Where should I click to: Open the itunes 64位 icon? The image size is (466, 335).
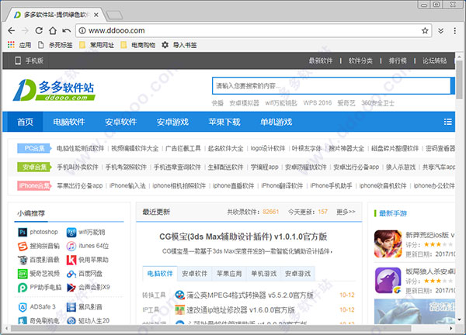click(71, 246)
